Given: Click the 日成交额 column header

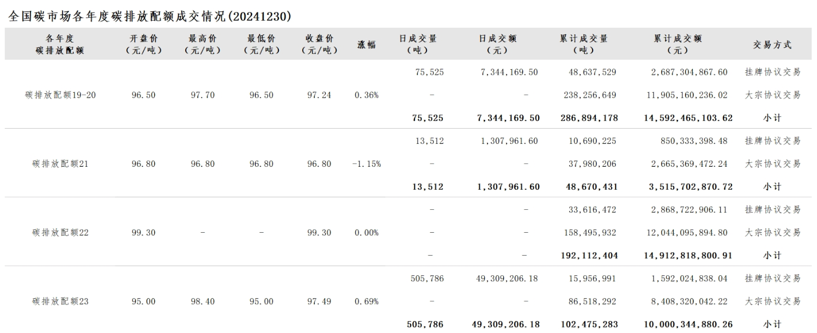Looking at the screenshot, I should (x=498, y=44).
